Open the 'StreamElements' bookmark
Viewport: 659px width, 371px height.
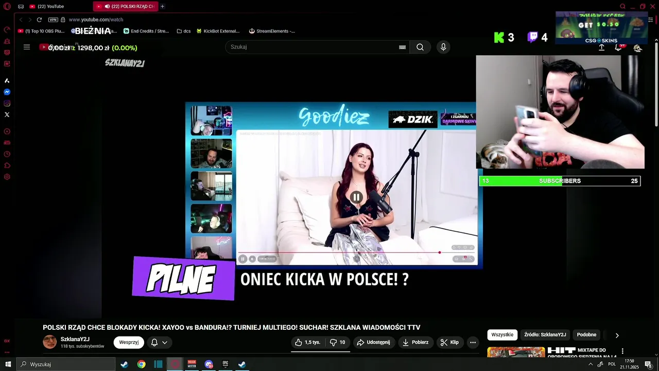click(x=272, y=31)
